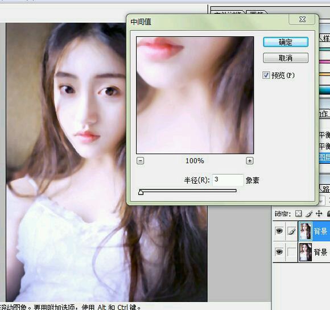Click paintbrush indicator box on selected layer
The width and height of the screenshot is (330, 310).
[291, 232]
